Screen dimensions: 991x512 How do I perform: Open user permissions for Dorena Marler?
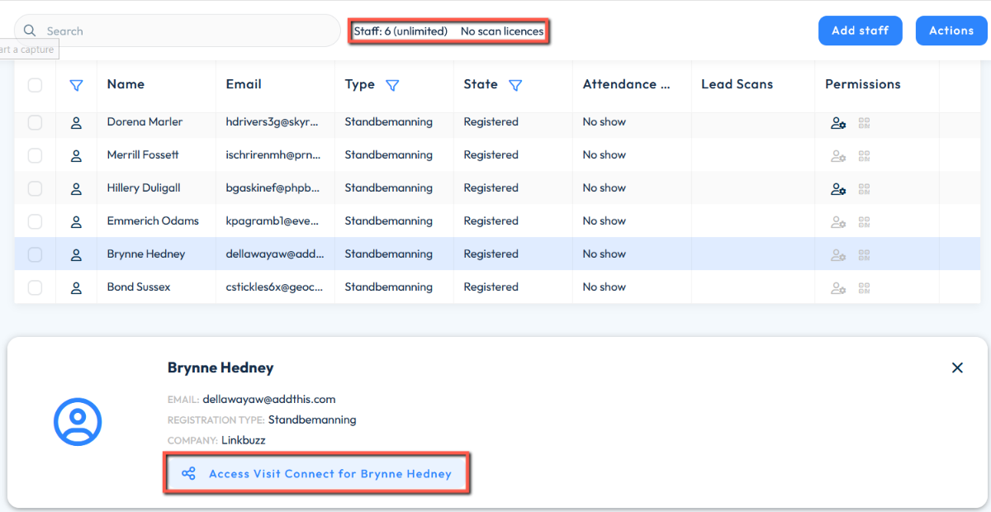838,123
